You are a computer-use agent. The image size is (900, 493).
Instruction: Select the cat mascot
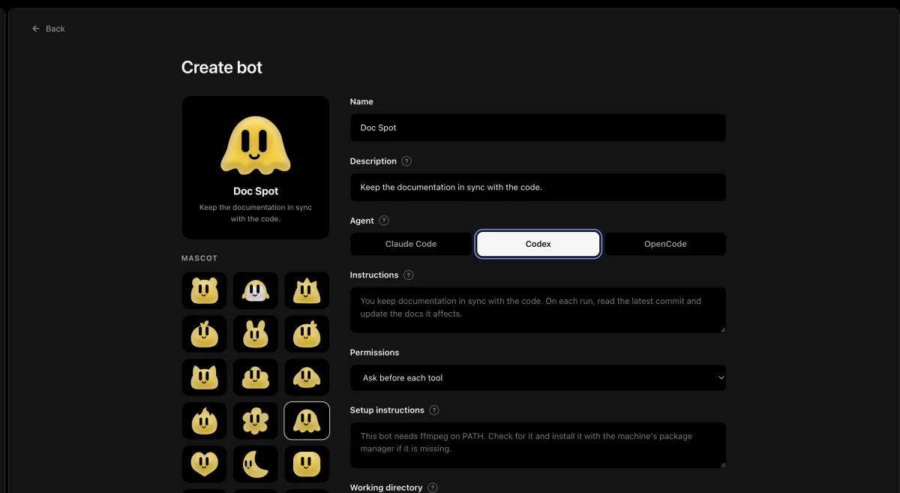[204, 377]
